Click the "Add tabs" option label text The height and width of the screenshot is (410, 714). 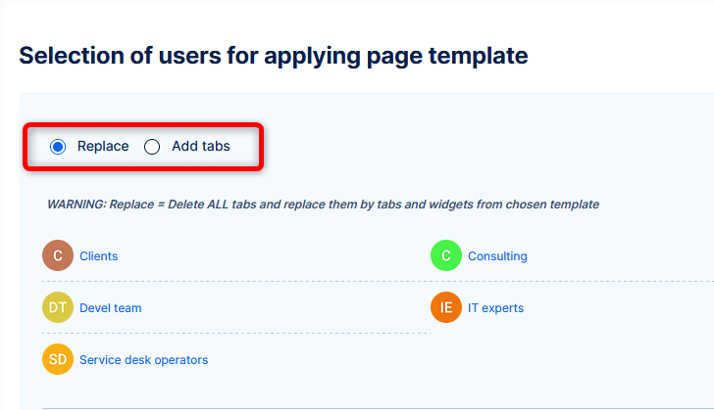(x=201, y=147)
